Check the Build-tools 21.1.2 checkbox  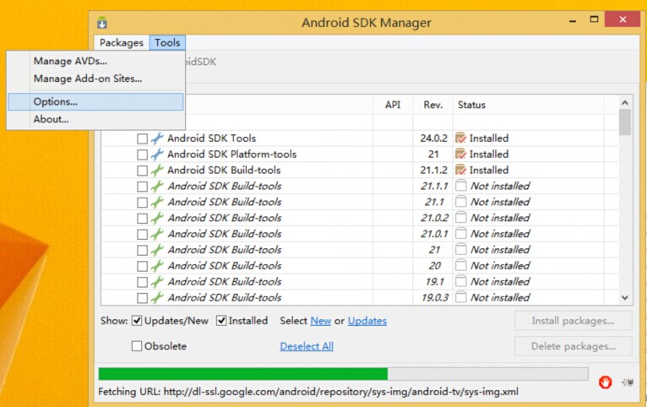coord(143,171)
